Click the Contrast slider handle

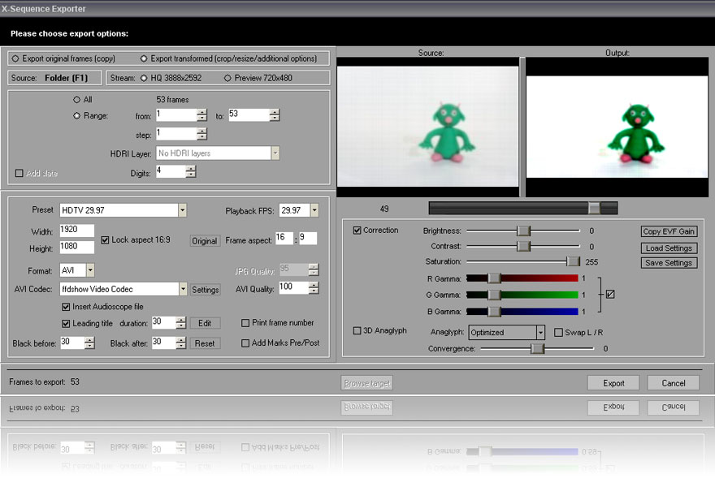523,247
